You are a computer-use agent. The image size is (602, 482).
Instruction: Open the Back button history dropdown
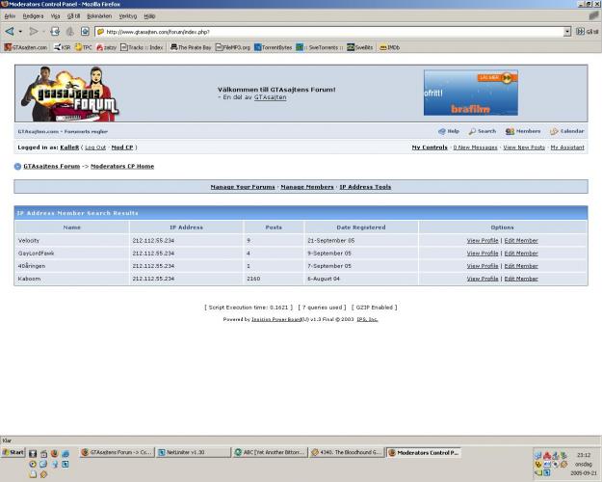click(20, 32)
